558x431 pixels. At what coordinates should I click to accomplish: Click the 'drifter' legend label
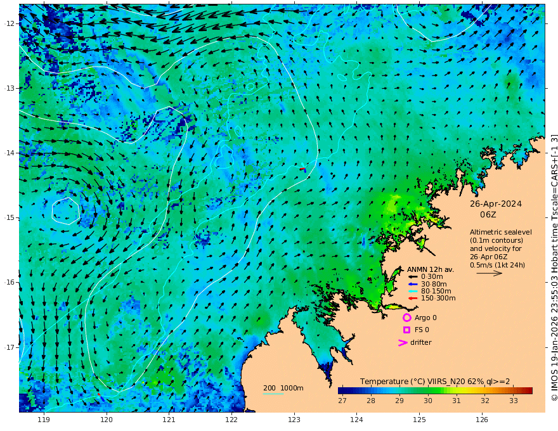[x=421, y=342]
